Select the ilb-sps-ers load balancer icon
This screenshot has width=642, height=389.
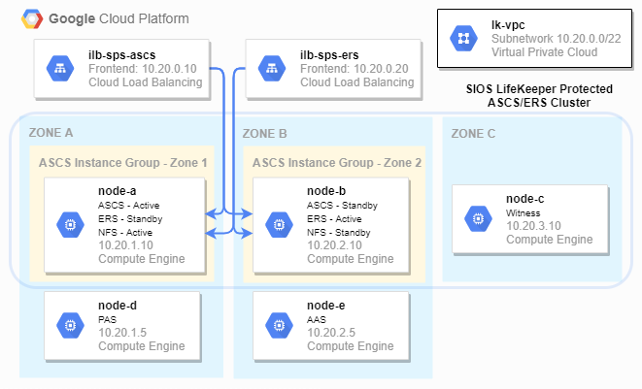[x=275, y=69]
